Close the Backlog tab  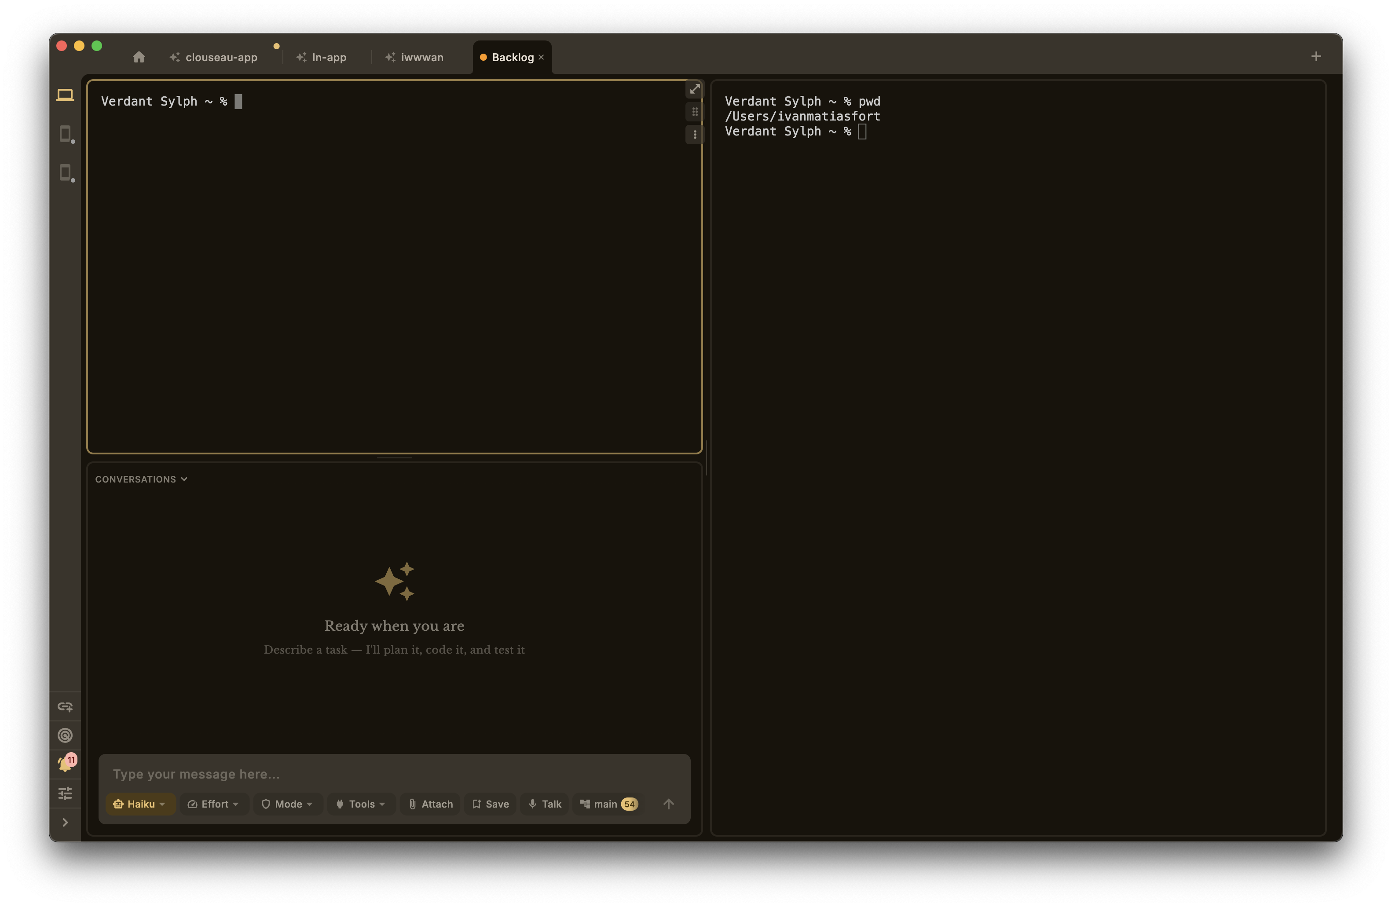pos(542,57)
